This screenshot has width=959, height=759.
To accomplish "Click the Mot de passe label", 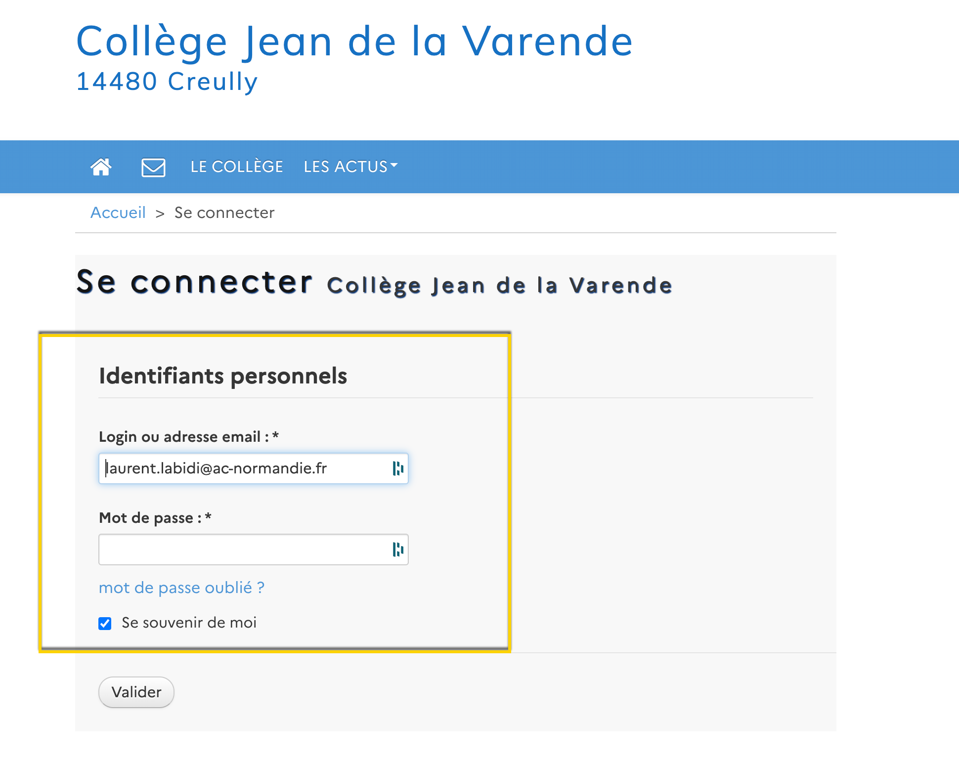I will click(155, 518).
